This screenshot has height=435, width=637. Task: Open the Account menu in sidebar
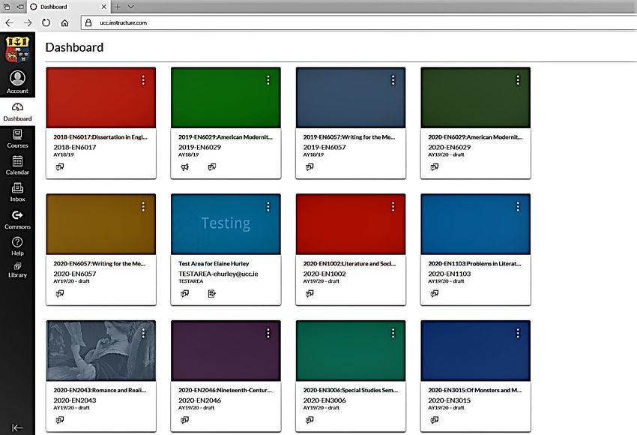point(17,82)
